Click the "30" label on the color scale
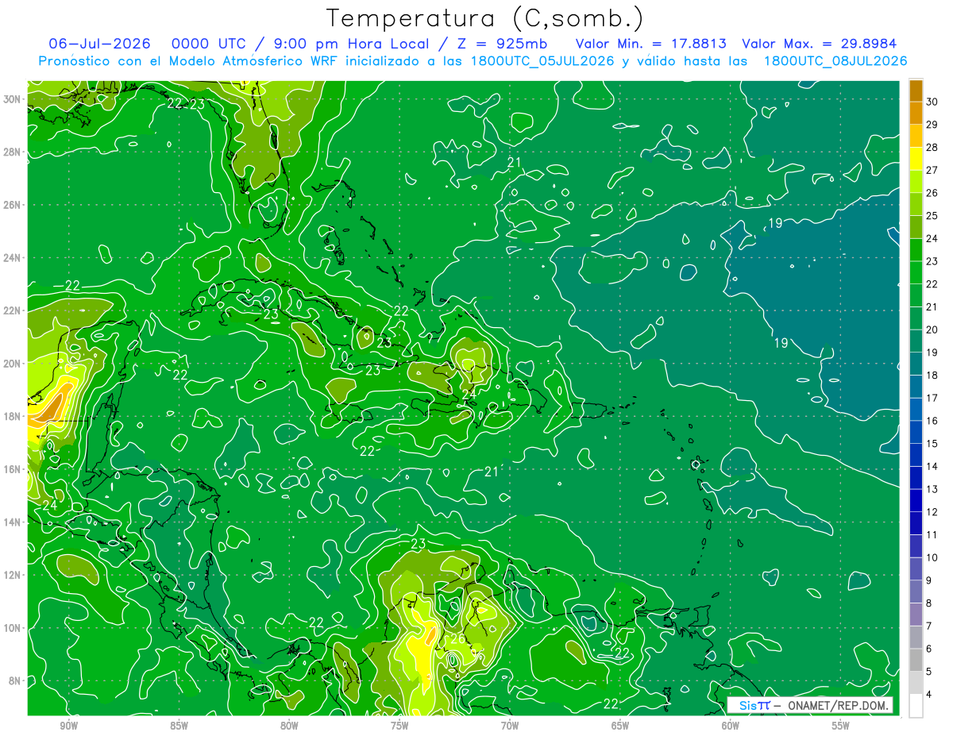 tap(932, 102)
